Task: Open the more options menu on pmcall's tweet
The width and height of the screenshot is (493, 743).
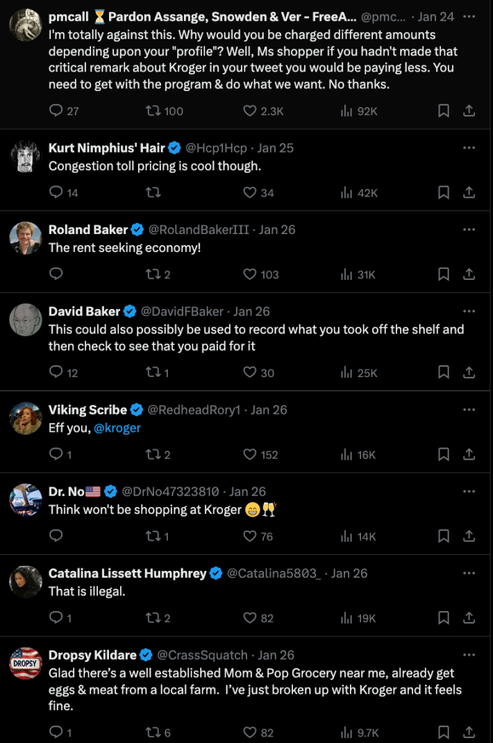Action: coord(469,17)
